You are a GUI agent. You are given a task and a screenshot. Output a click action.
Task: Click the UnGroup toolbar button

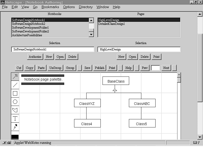[x=55, y=68]
